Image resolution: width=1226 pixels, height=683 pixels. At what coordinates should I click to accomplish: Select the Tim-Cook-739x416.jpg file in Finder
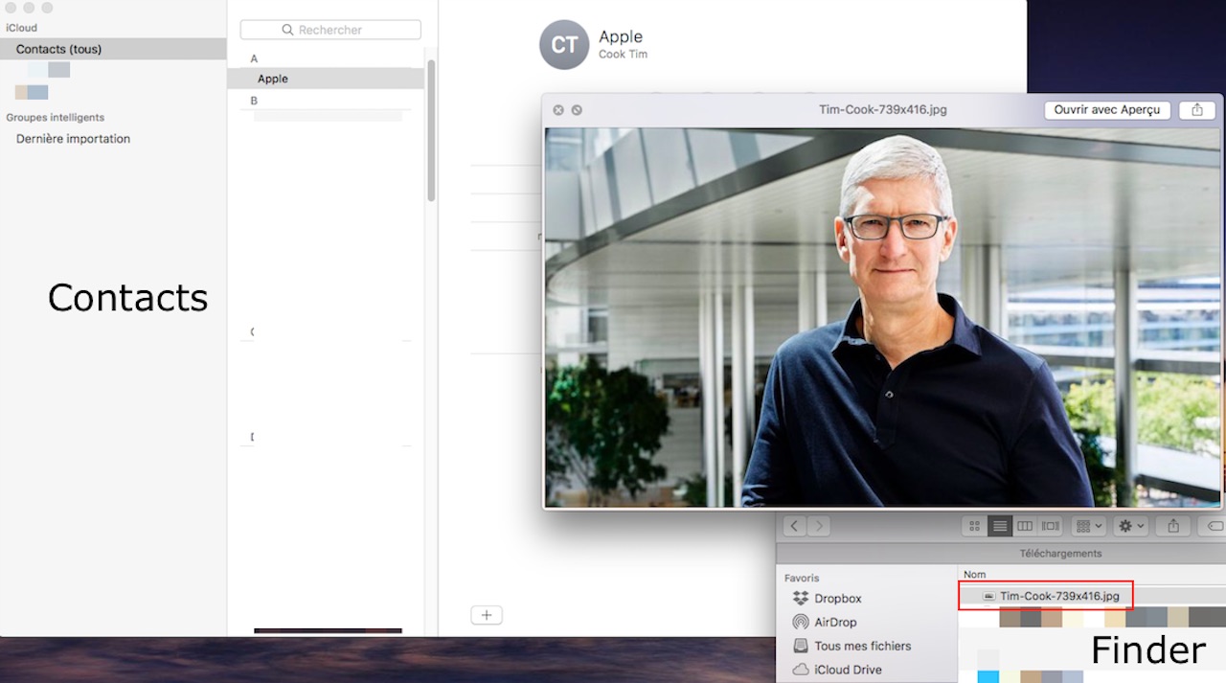point(1058,596)
